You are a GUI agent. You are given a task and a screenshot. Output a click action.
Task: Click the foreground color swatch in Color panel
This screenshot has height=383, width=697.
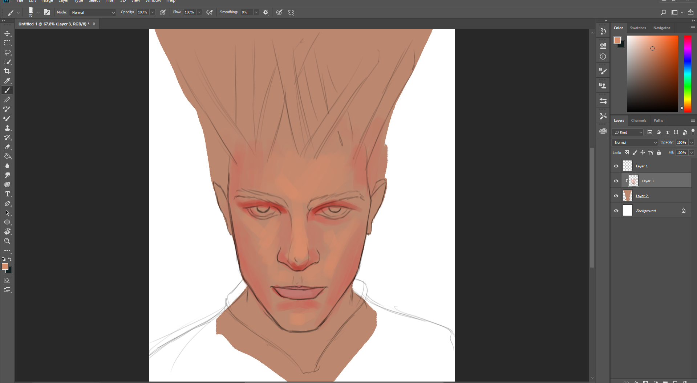tap(617, 40)
